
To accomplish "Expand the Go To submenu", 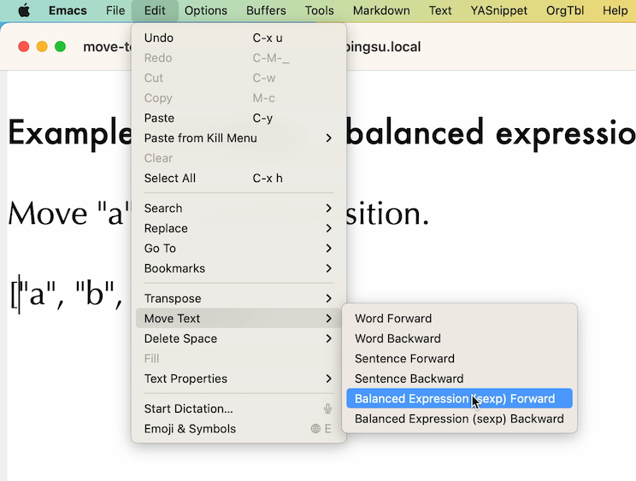I will (238, 249).
